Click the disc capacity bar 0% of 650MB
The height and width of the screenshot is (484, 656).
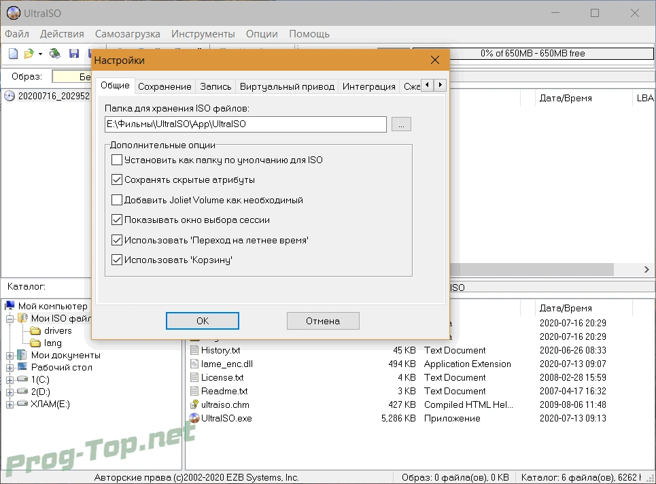532,54
